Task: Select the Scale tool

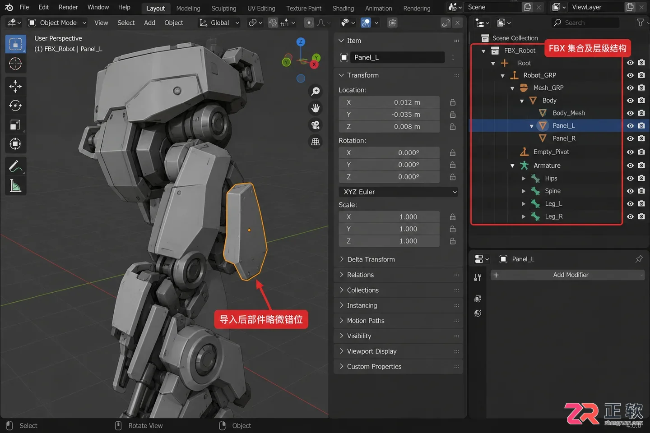Action: click(x=15, y=124)
